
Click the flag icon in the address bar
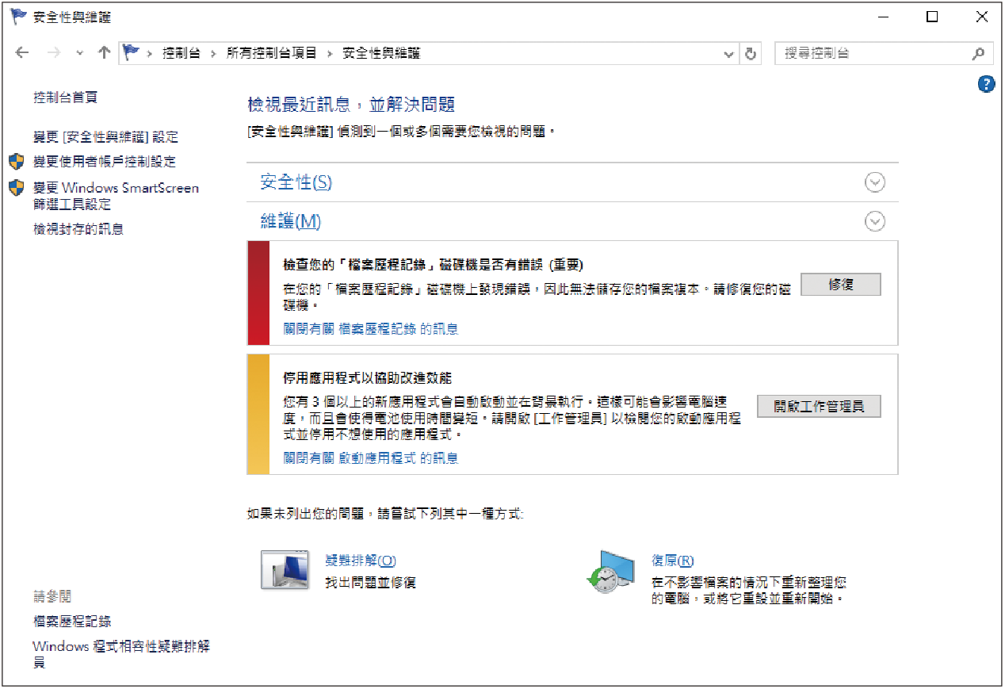tap(131, 53)
